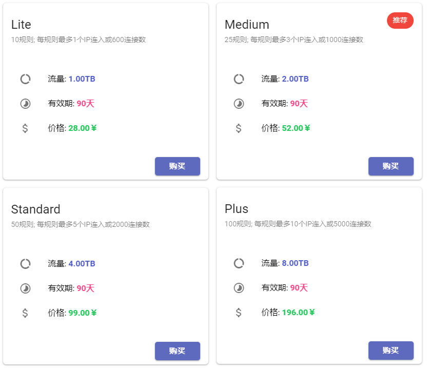
Task: Click the dollar price icon in Medium plan
Action: 239,128
